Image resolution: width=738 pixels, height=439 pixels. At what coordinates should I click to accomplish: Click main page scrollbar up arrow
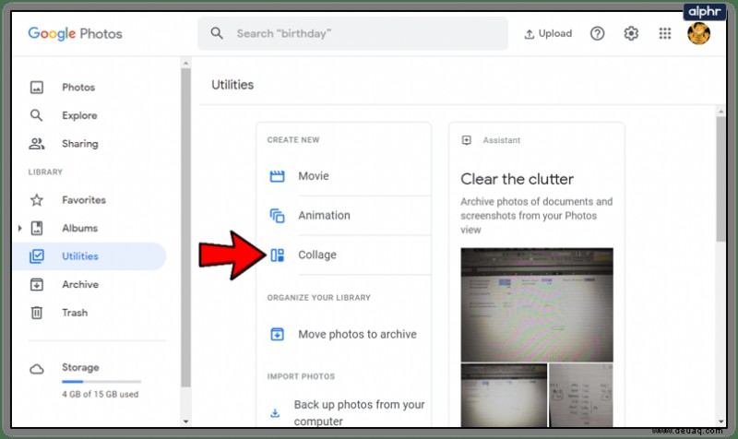click(x=721, y=112)
